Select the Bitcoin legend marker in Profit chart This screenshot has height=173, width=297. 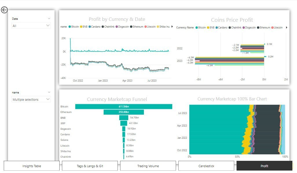point(70,26)
